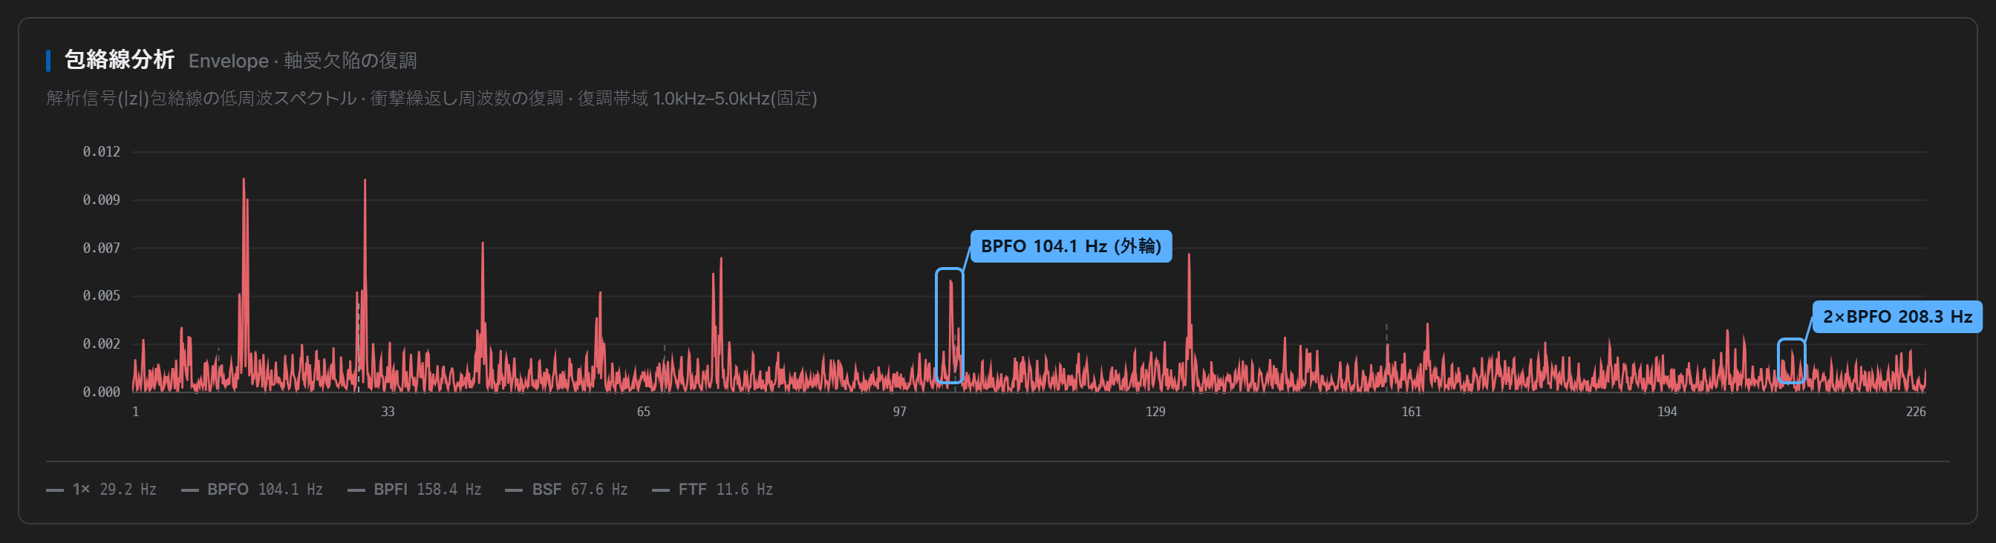Click the x-axis tick label 65

643,412
